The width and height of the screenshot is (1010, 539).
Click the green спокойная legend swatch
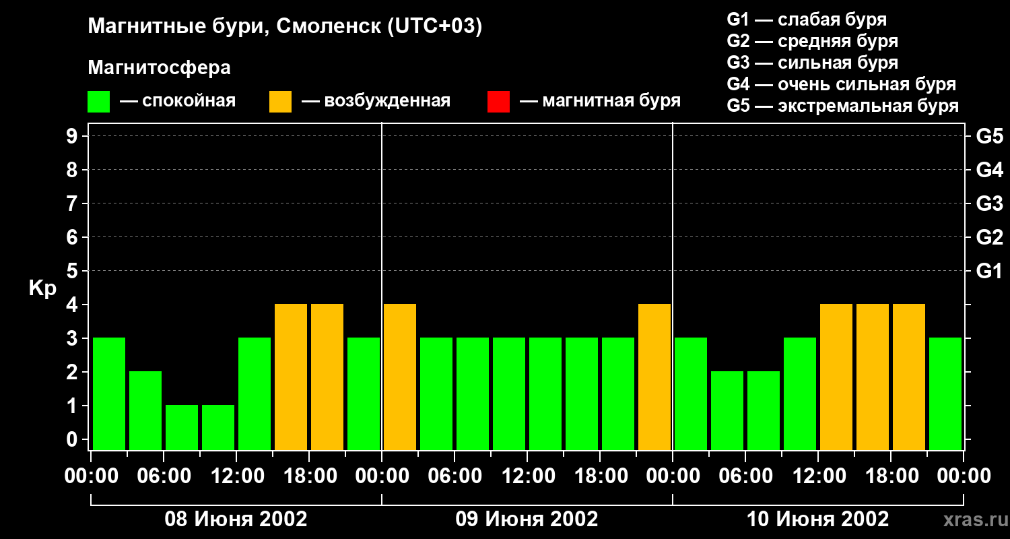pyautogui.click(x=98, y=102)
